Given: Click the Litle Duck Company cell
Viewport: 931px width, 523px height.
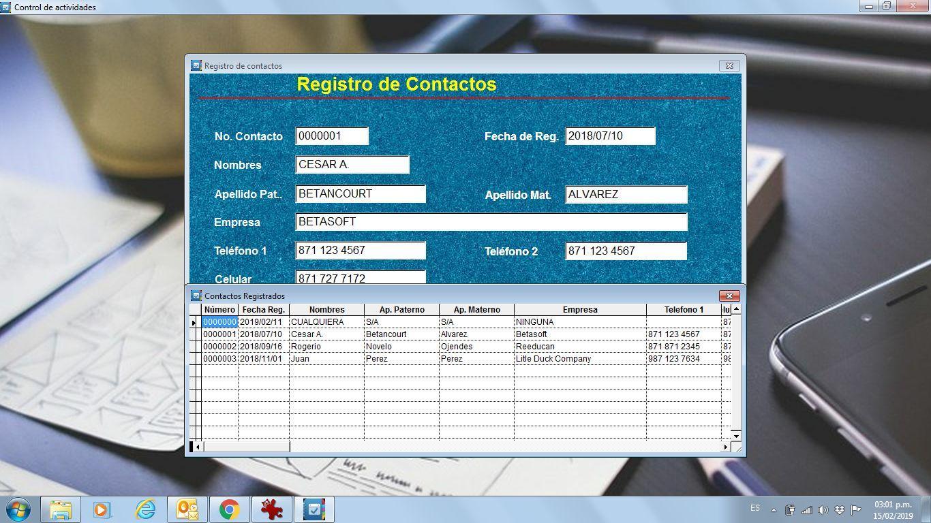Looking at the screenshot, I should coord(580,359).
